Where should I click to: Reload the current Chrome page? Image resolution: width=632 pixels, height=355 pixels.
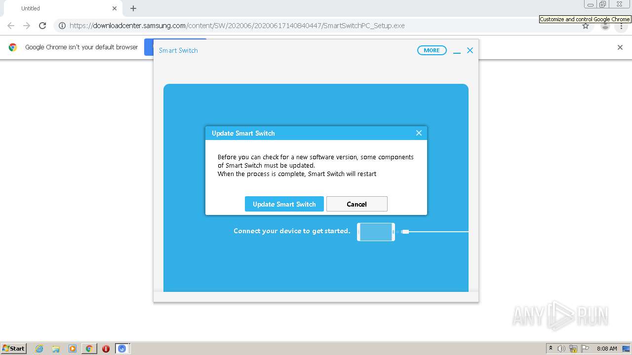click(42, 26)
